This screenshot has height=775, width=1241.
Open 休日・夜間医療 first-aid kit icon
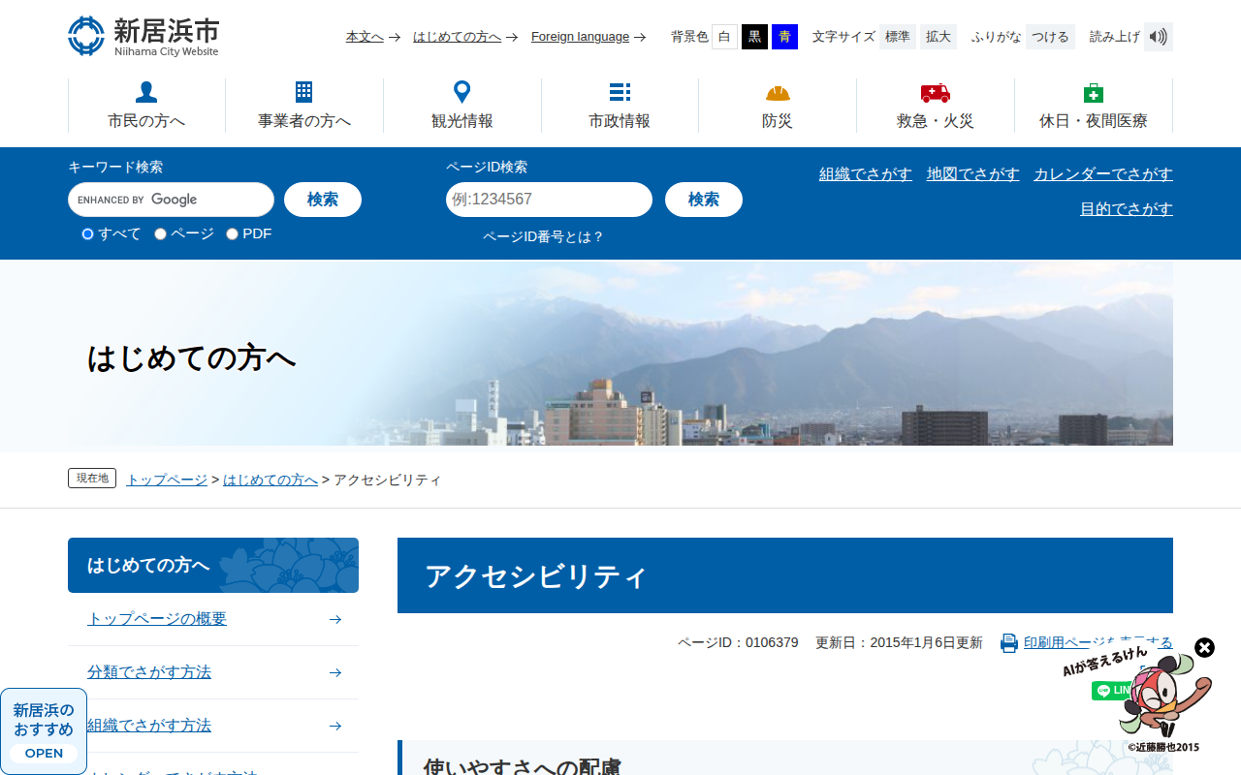1094,93
